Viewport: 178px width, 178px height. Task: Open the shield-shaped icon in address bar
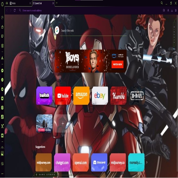tap(164, 10)
